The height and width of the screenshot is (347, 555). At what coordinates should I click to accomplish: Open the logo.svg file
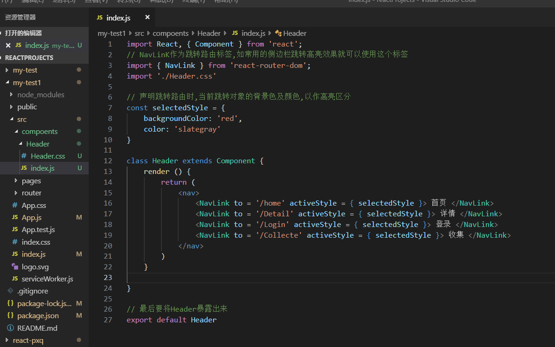pos(35,267)
